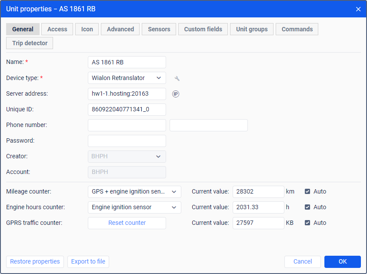Viewport: 367px width, 274px height.
Task: Open the Device type dropdown
Action: [x=127, y=78]
